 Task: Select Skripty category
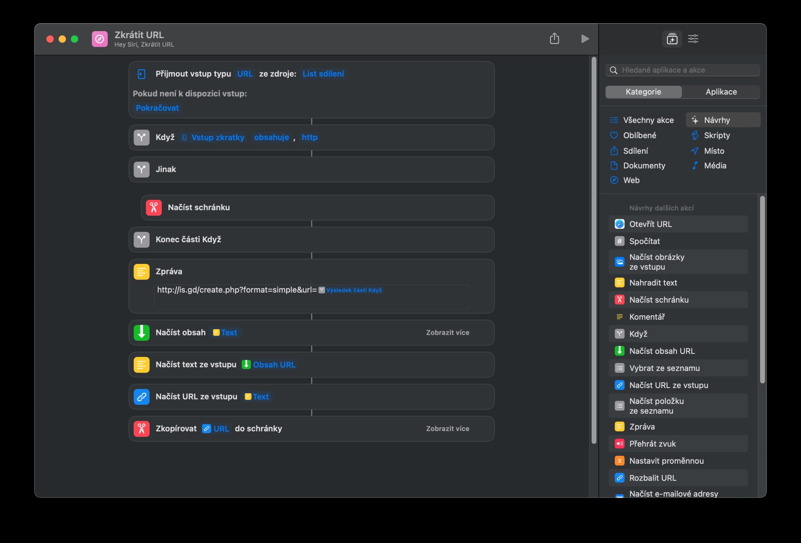tap(717, 135)
